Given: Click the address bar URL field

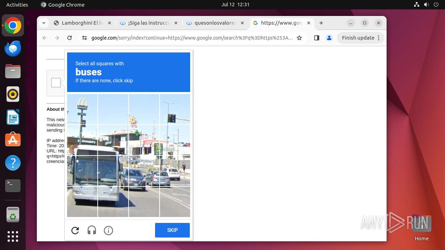Looking at the screenshot, I should [192, 38].
